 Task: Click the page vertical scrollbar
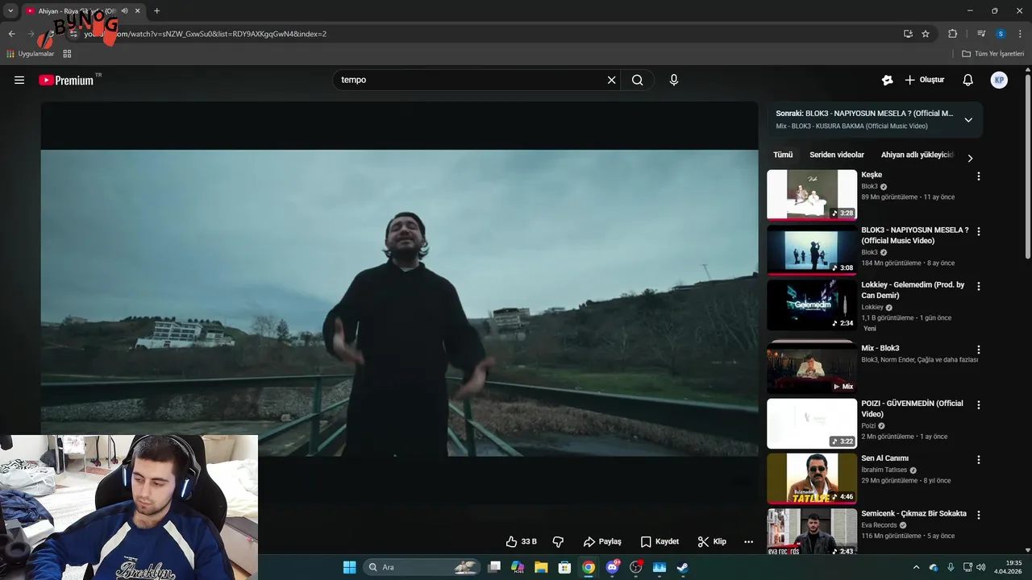point(1027,165)
